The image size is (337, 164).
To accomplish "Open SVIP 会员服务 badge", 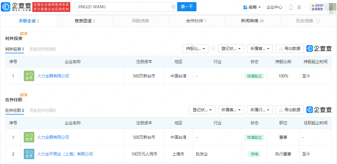I will (317, 7).
